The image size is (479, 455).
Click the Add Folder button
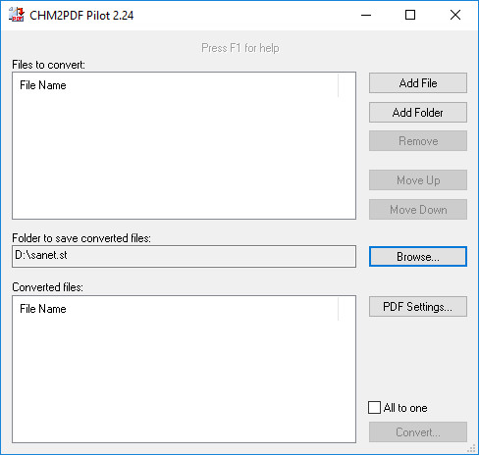pyautogui.click(x=418, y=113)
